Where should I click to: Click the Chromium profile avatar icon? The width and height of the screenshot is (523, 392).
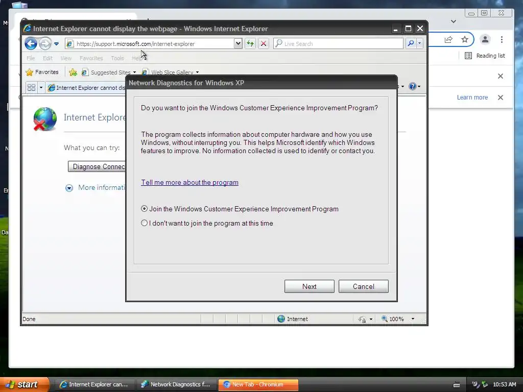[485, 40]
